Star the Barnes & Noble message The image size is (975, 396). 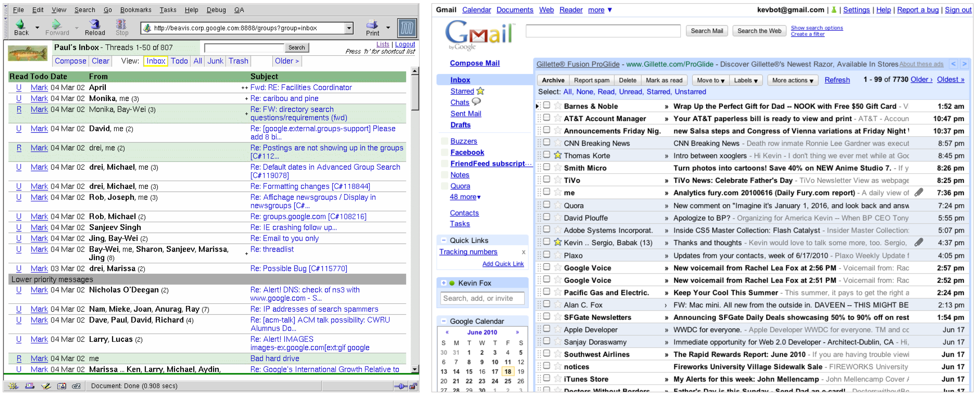click(x=557, y=106)
